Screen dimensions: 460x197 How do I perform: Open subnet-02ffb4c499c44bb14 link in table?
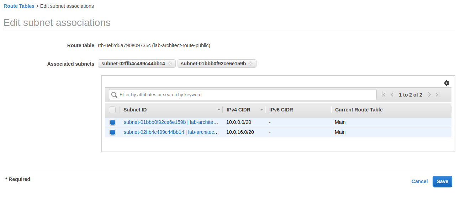(x=154, y=132)
